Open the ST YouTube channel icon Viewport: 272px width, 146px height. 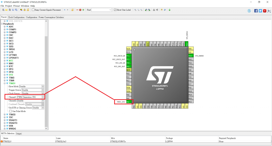pos(265,11)
